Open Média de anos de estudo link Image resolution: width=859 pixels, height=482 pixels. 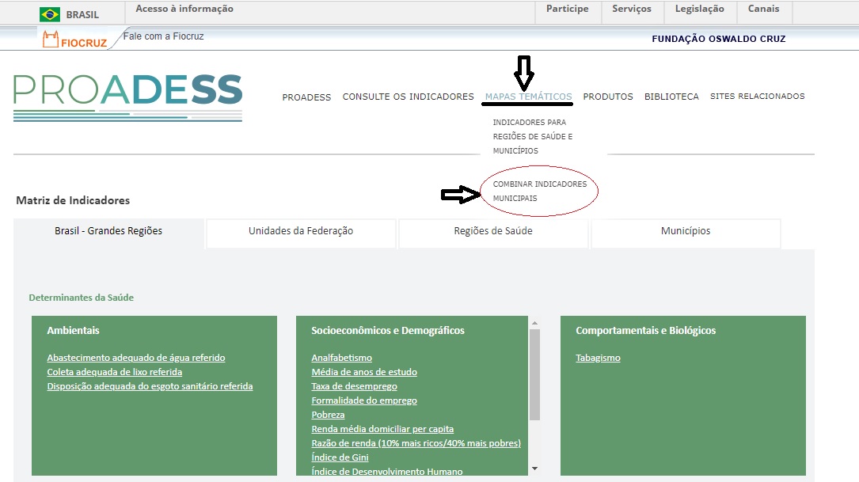point(364,372)
